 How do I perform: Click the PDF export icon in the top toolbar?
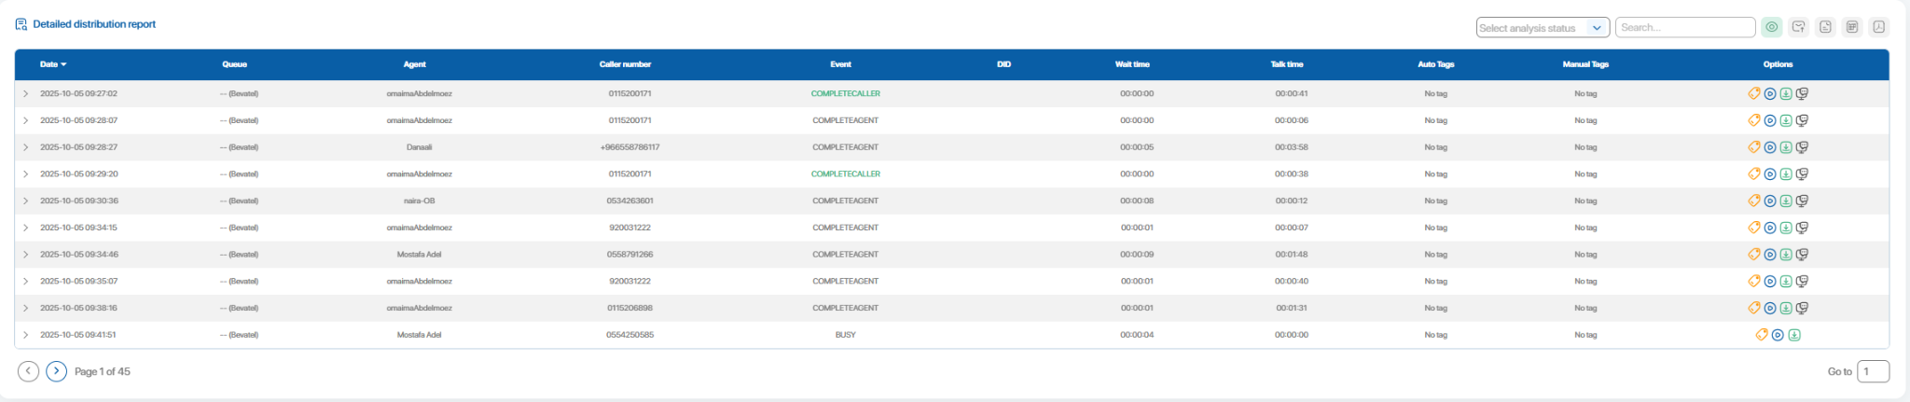coord(1879,27)
